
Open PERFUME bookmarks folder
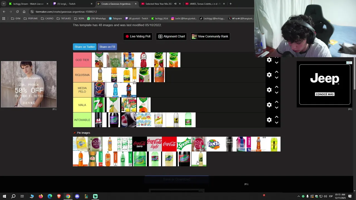coord(31,19)
